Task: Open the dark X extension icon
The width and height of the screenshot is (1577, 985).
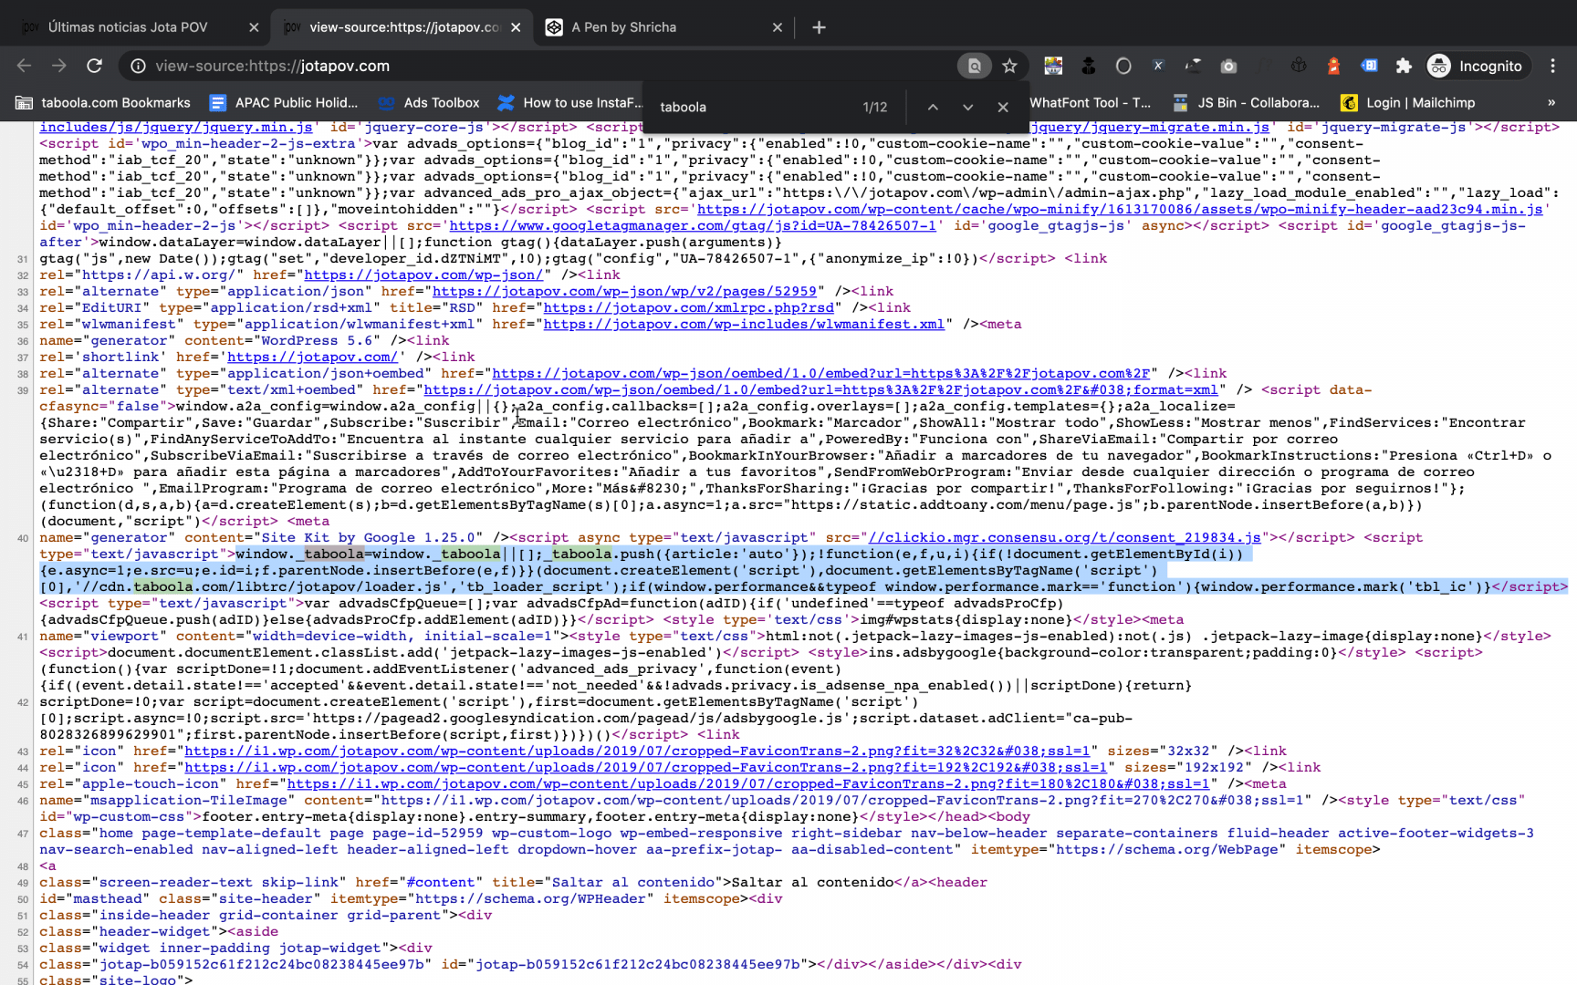Action: click(x=1158, y=66)
